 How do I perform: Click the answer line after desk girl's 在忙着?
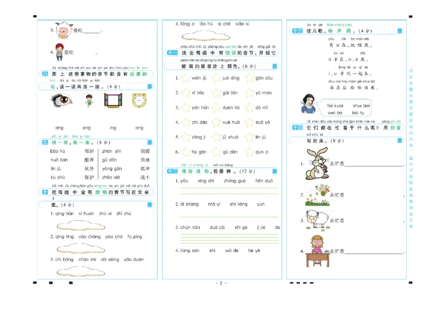374,253
